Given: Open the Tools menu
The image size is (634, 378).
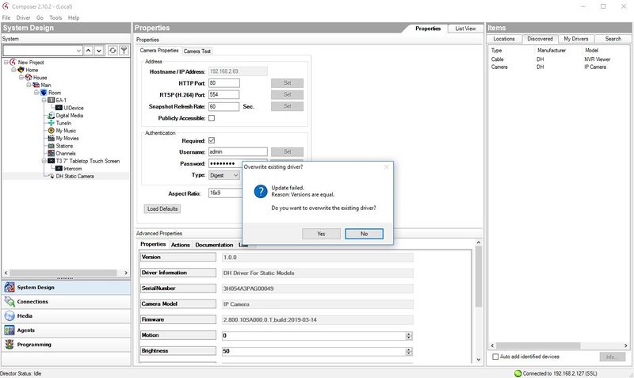Looking at the screenshot, I should click(55, 17).
